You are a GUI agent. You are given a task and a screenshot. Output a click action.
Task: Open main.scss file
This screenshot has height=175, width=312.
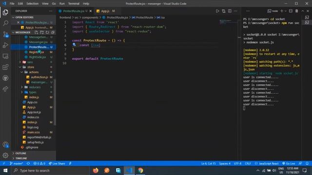(x=33, y=132)
